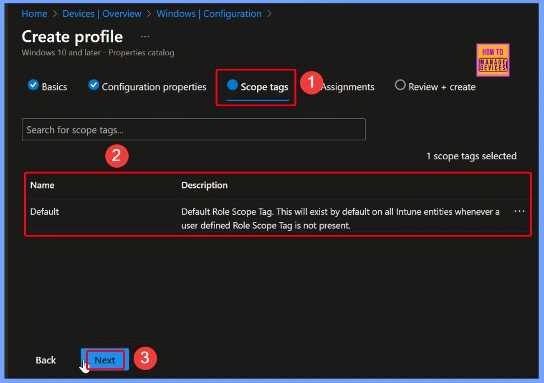Viewport: 544px width, 383px height.
Task: Open Windows | Configuration breadcrumb
Action: point(209,13)
